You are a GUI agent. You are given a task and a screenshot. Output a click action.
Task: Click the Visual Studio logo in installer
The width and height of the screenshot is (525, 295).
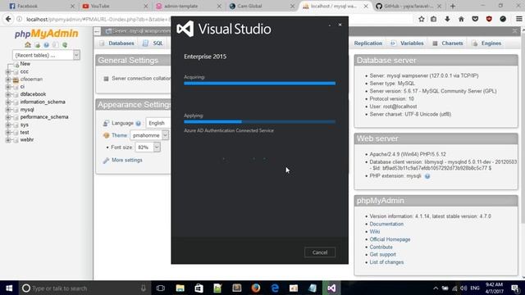click(185, 29)
